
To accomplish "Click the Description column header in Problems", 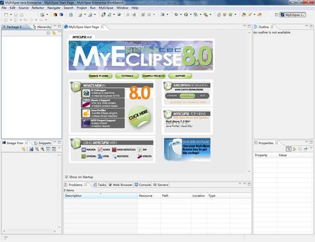I will (x=101, y=196).
